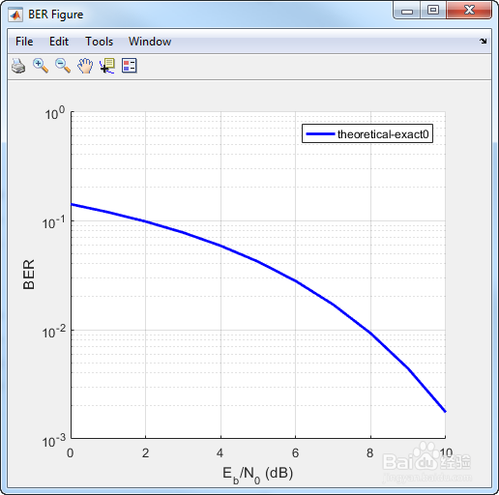The image size is (499, 495).
Task: Click the x-axis tick label 6
Action: [295, 453]
